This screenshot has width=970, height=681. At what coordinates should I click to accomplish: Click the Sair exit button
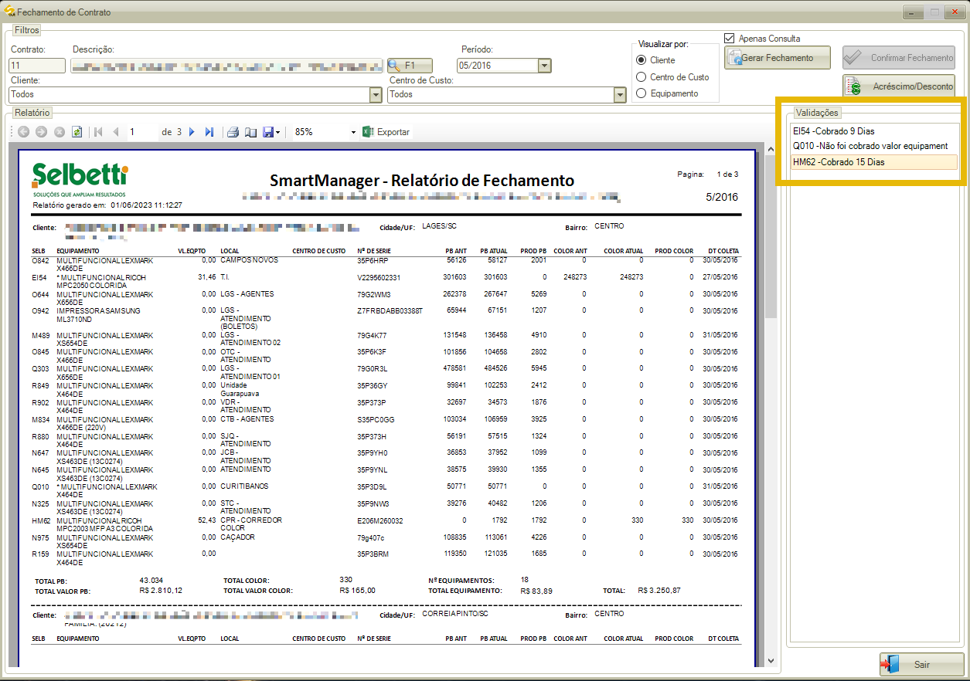point(921,664)
